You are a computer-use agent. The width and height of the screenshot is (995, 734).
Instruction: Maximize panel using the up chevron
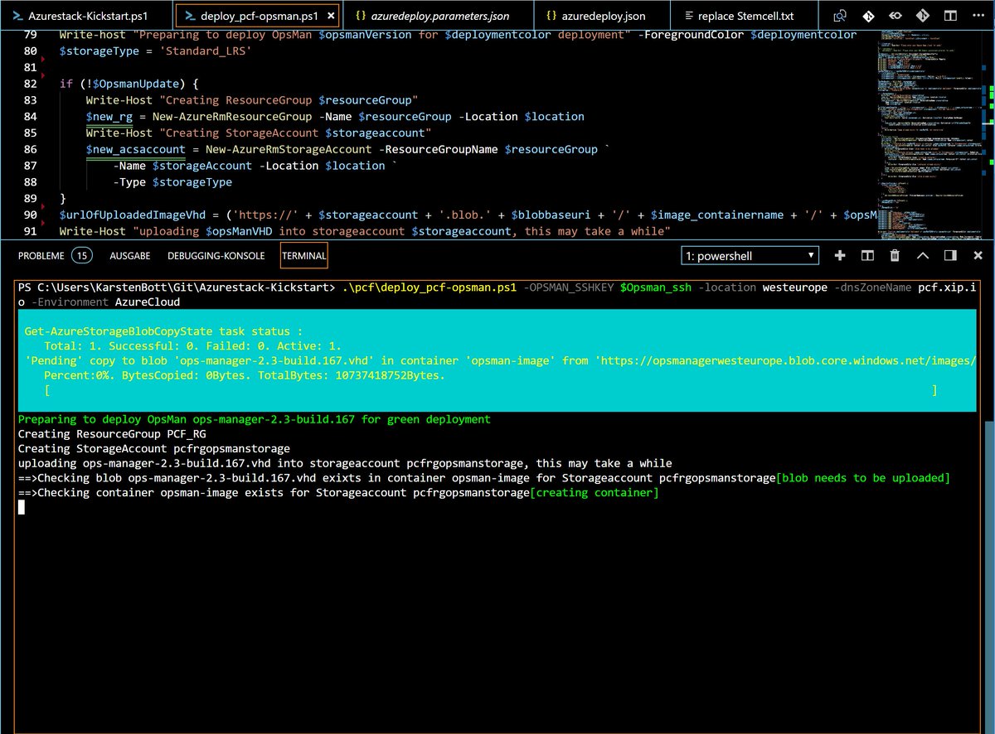pyautogui.click(x=923, y=256)
